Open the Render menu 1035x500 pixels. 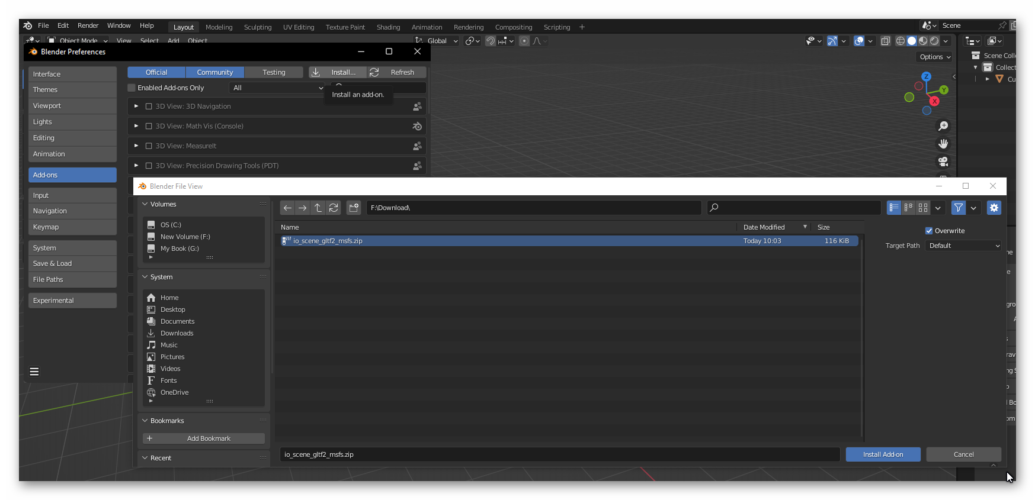88,25
